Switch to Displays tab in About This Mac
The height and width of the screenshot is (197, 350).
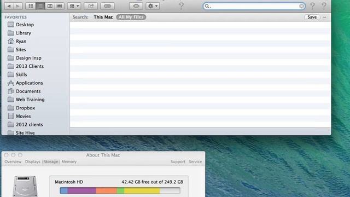click(x=33, y=161)
